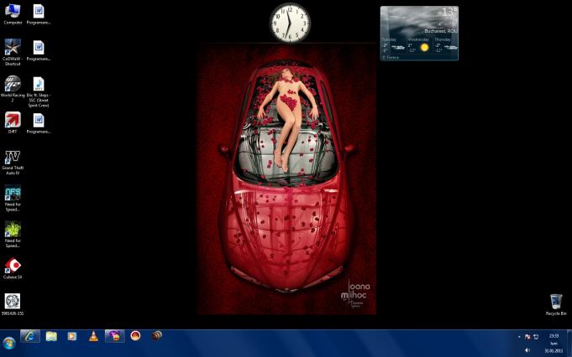
Task: Select the Street Spirit Crew audio file
Action: [x=39, y=84]
